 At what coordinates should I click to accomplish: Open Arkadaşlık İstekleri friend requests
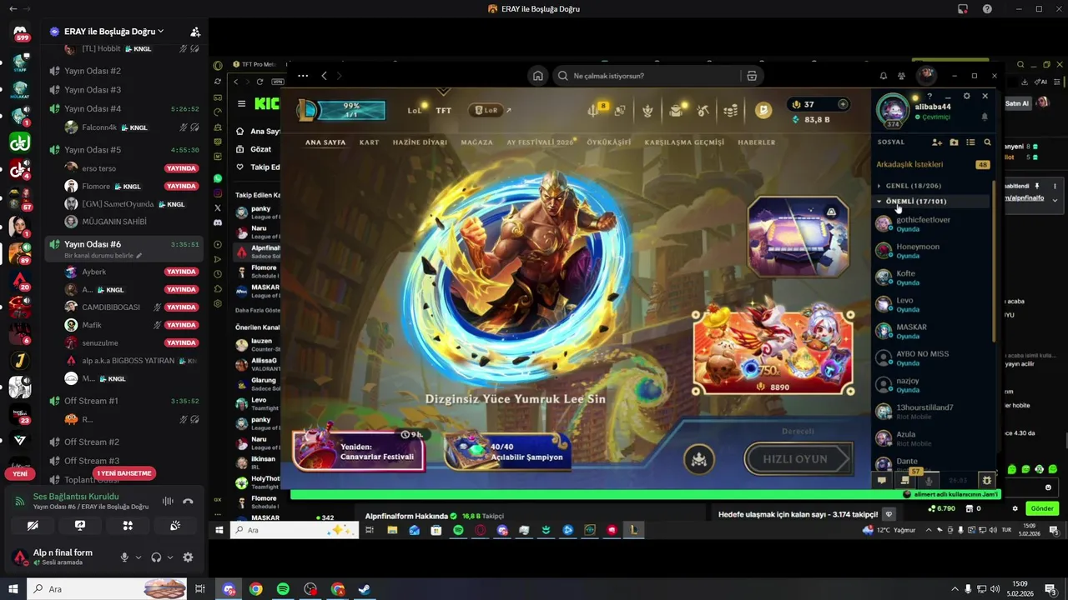tap(932, 164)
